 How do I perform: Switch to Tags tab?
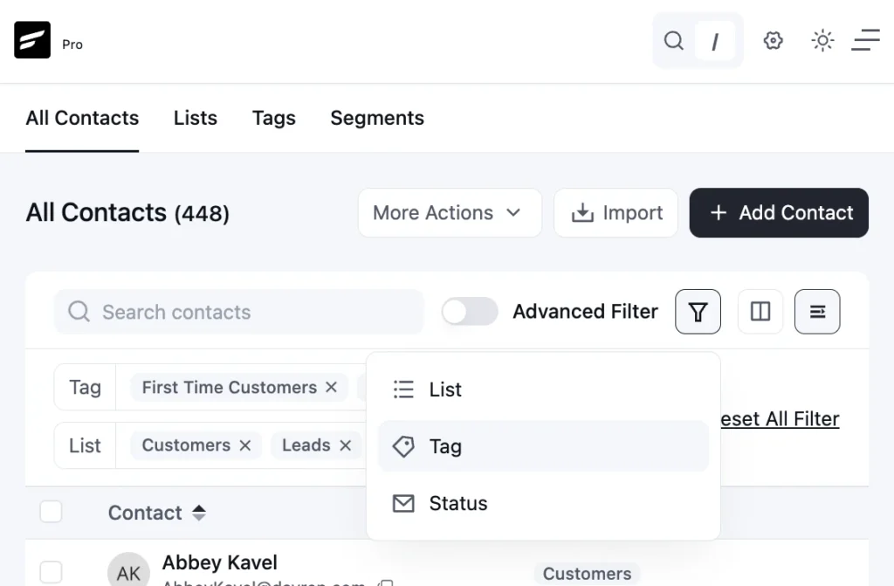pos(273,118)
